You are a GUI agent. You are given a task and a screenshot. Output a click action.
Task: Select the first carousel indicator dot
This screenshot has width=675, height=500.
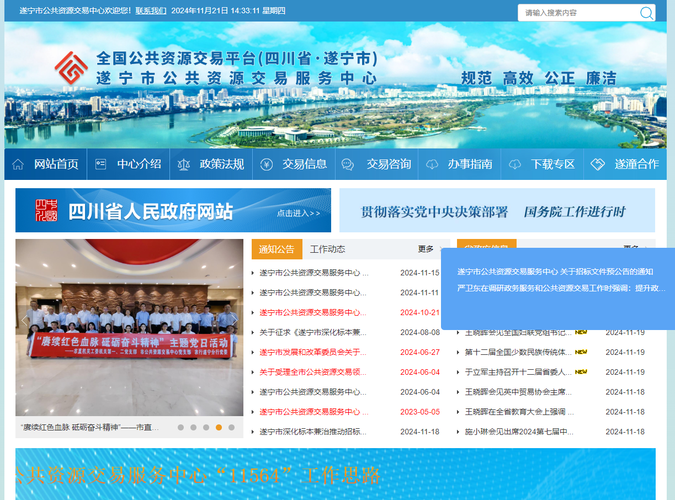(180, 427)
